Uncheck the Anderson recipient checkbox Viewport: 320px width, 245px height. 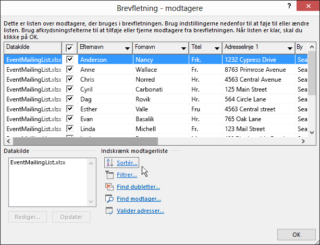[70, 59]
